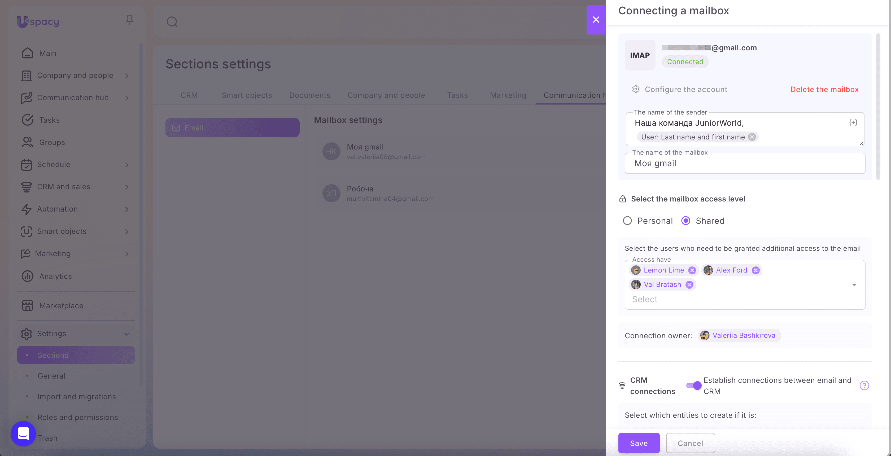Image resolution: width=891 pixels, height=456 pixels.
Task: Select the Email section button
Action: 233,128
